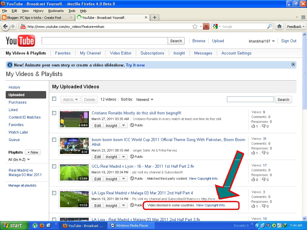Open the Firefox History menu
307x230 pixels.
click(x=38, y=11)
